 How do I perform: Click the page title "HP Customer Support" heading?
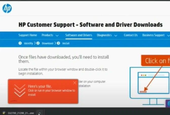[91, 25]
